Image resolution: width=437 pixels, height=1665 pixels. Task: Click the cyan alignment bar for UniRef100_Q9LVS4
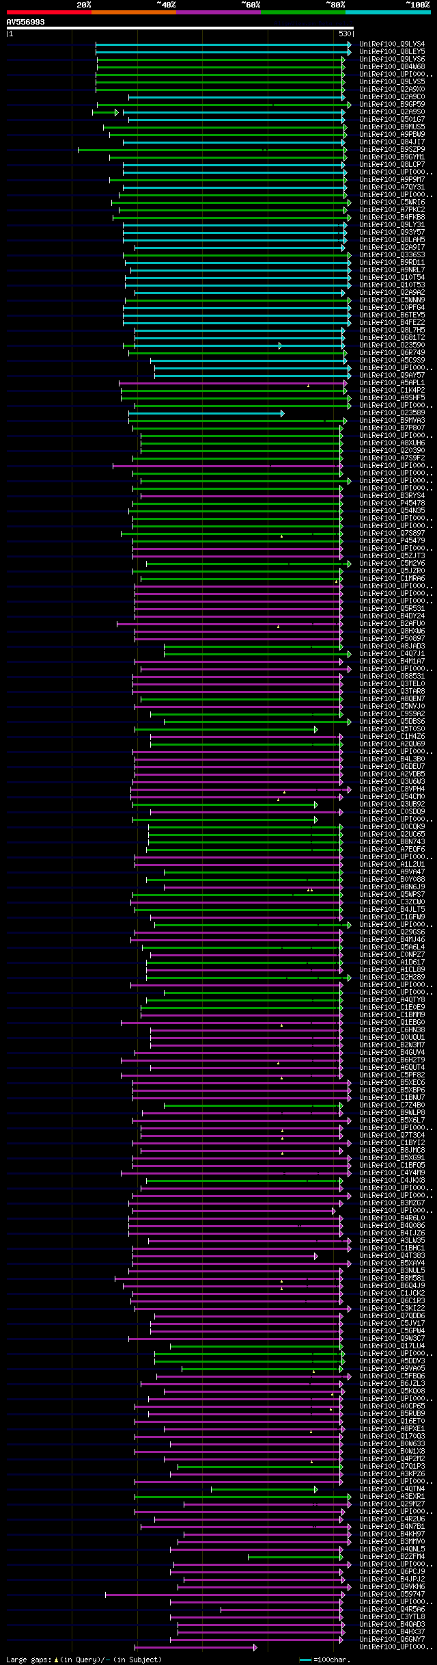pyautogui.click(x=223, y=44)
